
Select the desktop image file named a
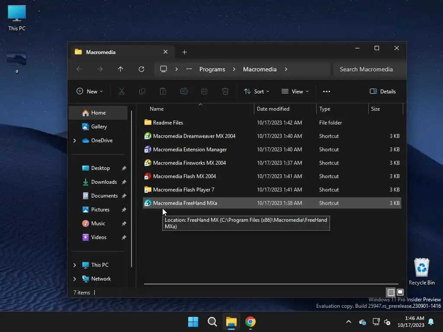pos(17,62)
